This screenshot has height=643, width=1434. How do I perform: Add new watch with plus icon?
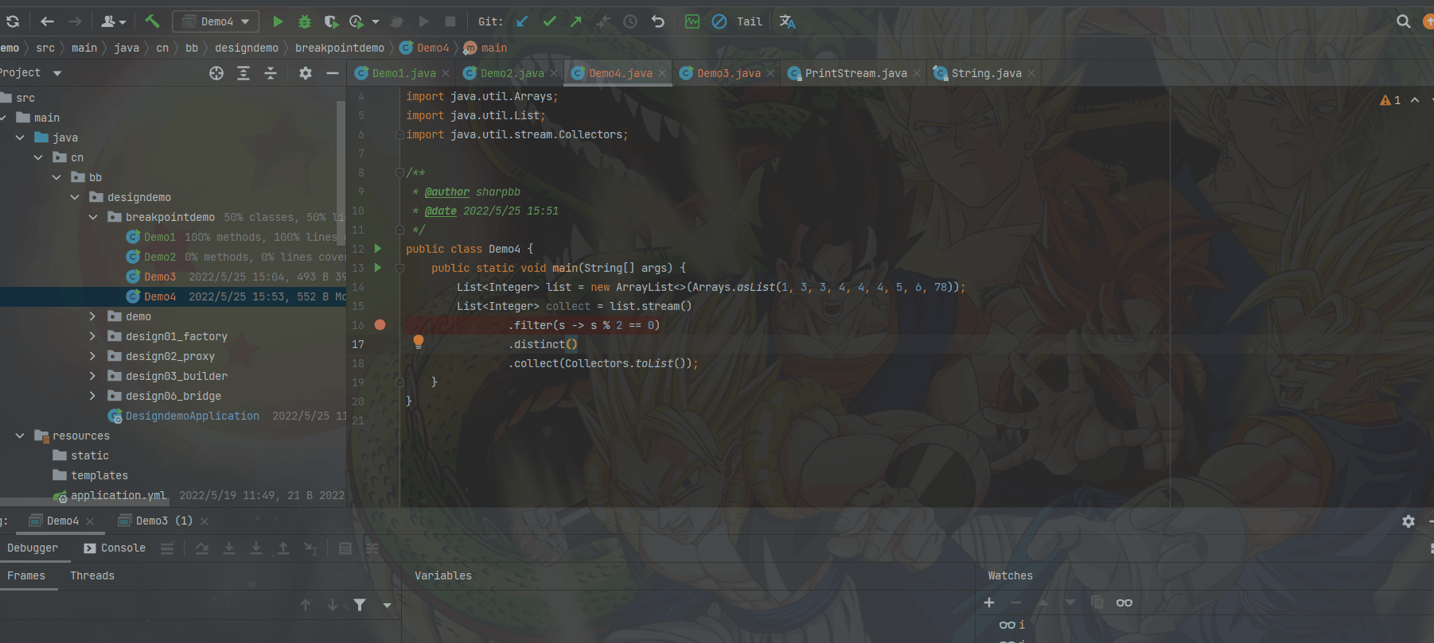pos(989,602)
